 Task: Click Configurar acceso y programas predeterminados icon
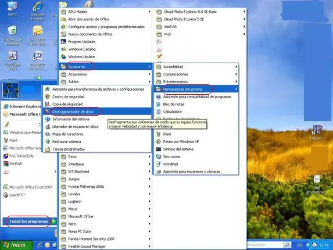coord(63,27)
